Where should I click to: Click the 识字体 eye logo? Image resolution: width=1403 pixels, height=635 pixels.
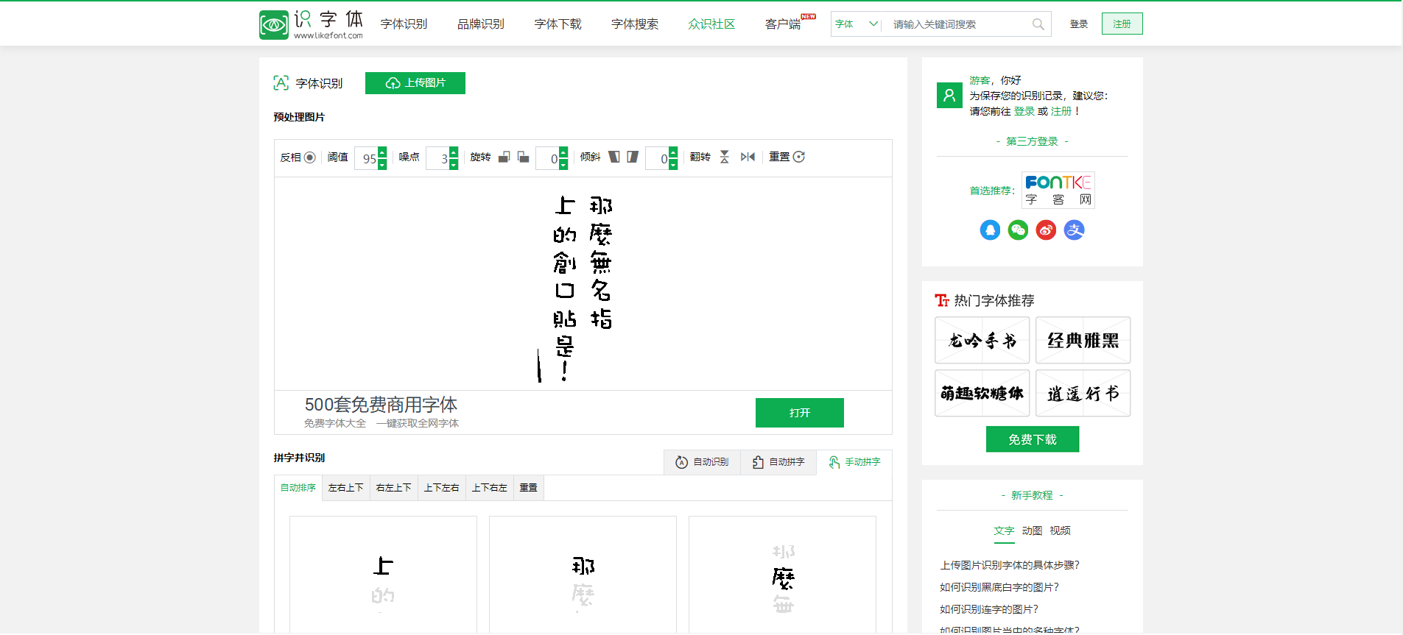(x=273, y=25)
